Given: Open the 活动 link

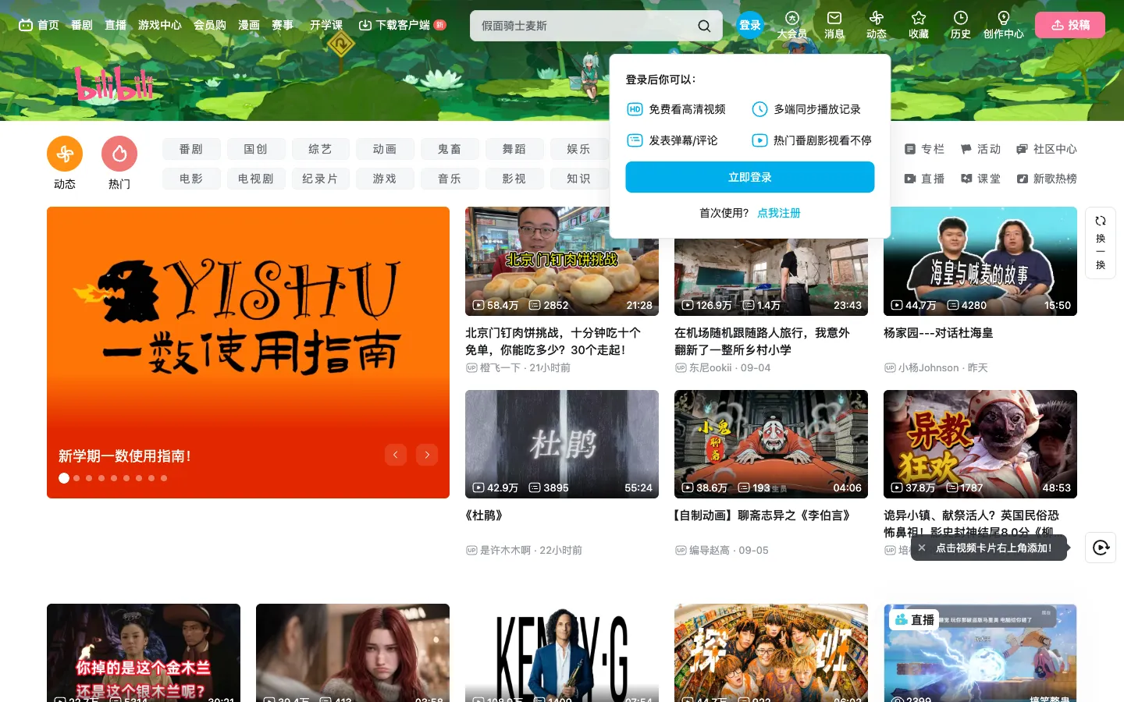Looking at the screenshot, I should 980,149.
